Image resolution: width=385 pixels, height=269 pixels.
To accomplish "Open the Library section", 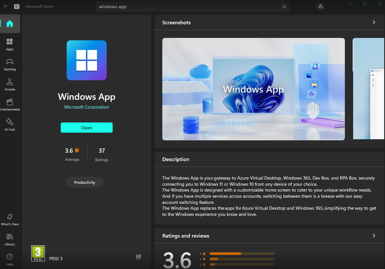I will click(x=10, y=240).
